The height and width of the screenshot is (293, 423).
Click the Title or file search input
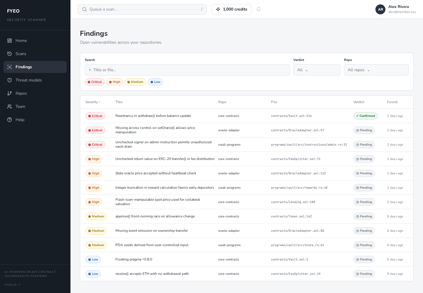click(187, 70)
